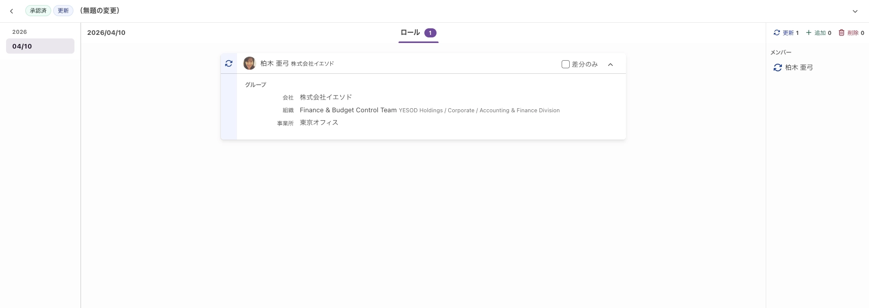The image size is (869, 308).
Task: Enable the 差分のみ checkbox
Action: [x=566, y=64]
